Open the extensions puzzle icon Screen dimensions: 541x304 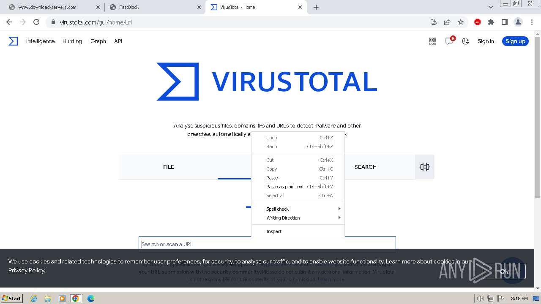point(491,22)
